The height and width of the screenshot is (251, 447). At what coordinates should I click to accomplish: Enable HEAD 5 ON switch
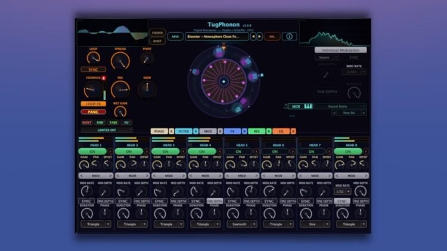click(x=238, y=152)
